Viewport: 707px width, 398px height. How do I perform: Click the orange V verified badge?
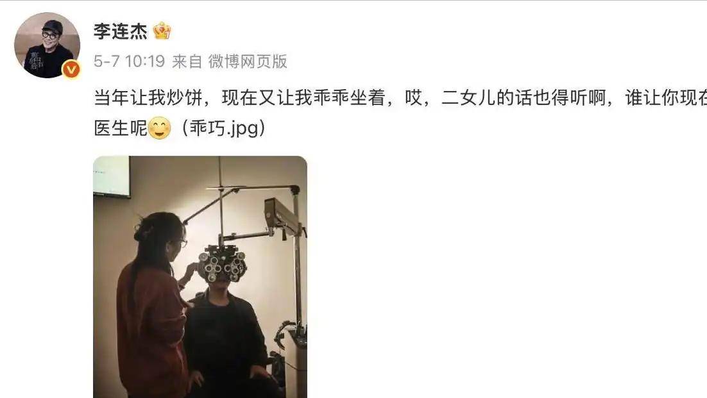pyautogui.click(x=71, y=69)
